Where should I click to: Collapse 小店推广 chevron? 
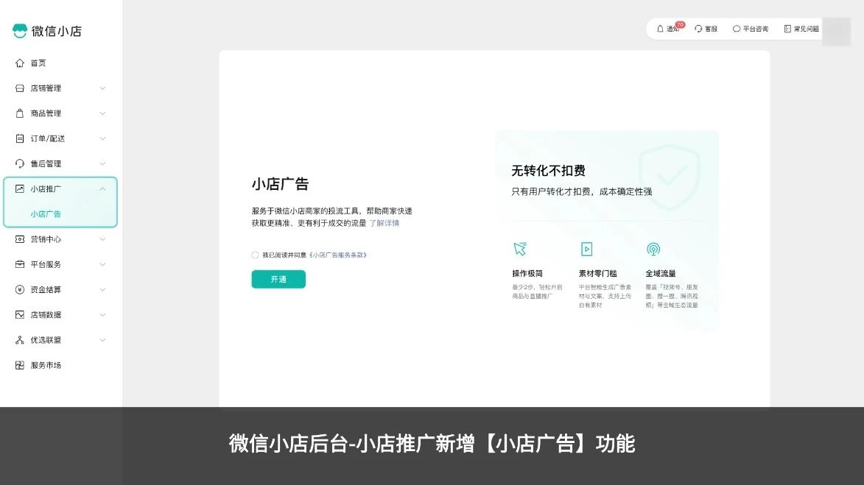click(102, 189)
